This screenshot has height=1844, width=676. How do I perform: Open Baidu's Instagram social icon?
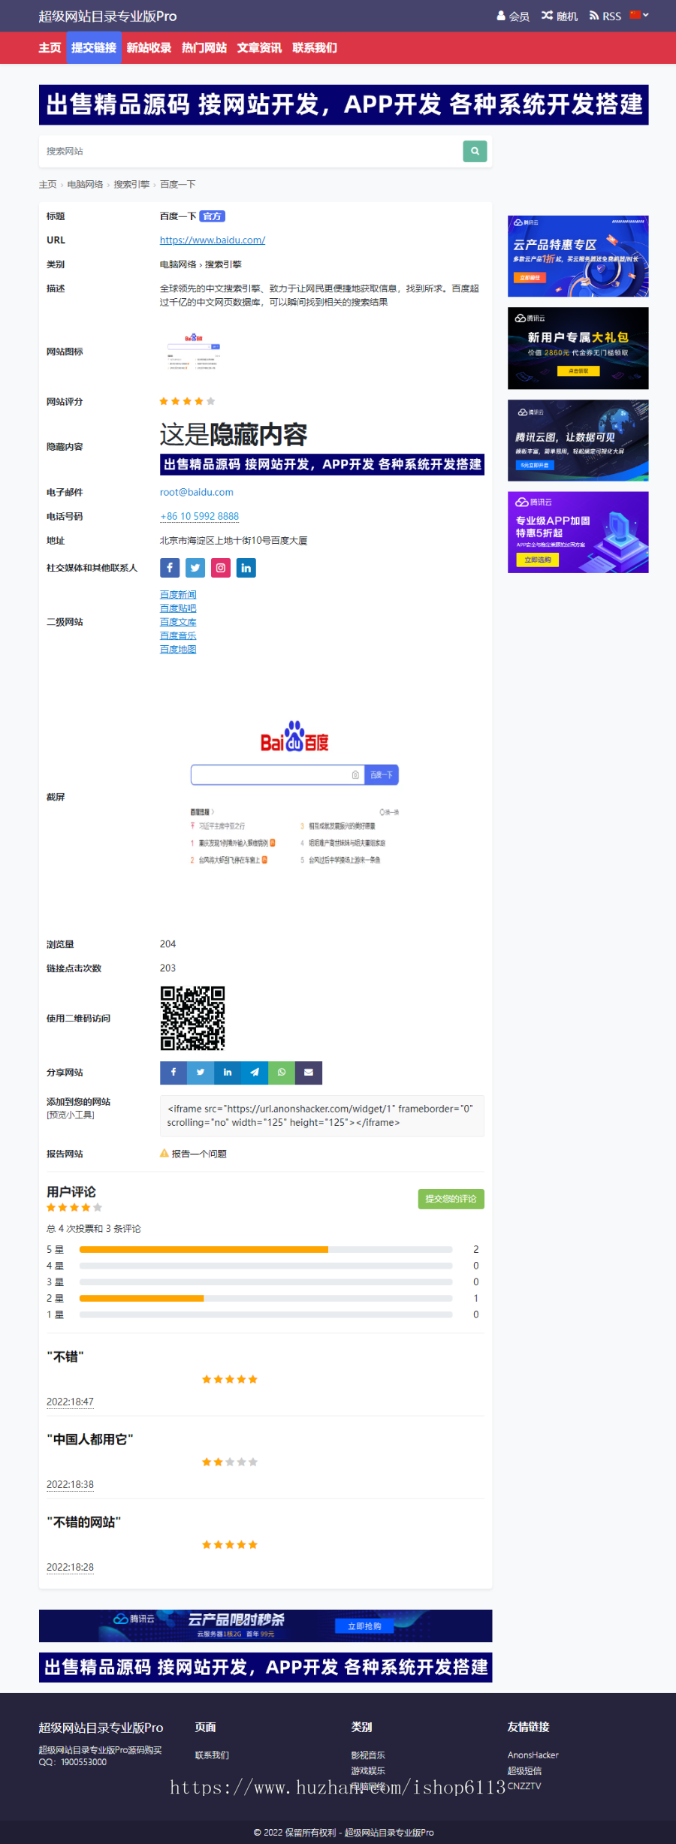pyautogui.click(x=221, y=568)
